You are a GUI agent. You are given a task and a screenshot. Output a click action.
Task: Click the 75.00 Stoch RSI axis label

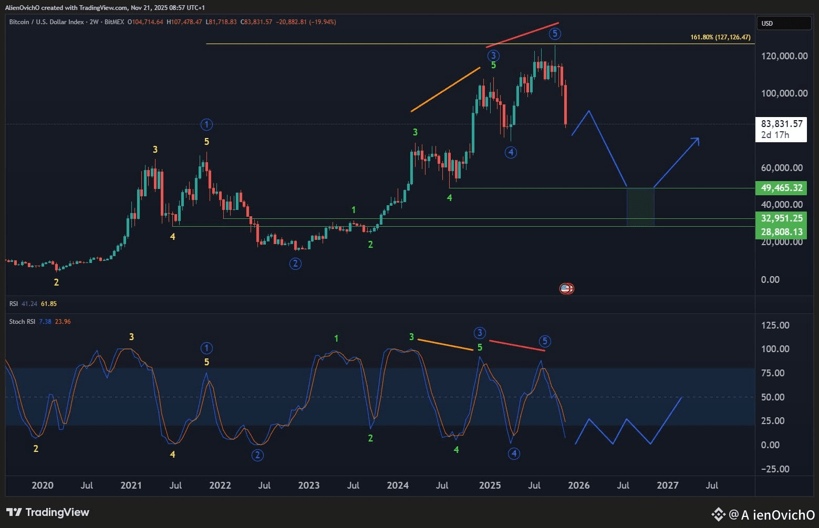[773, 373]
